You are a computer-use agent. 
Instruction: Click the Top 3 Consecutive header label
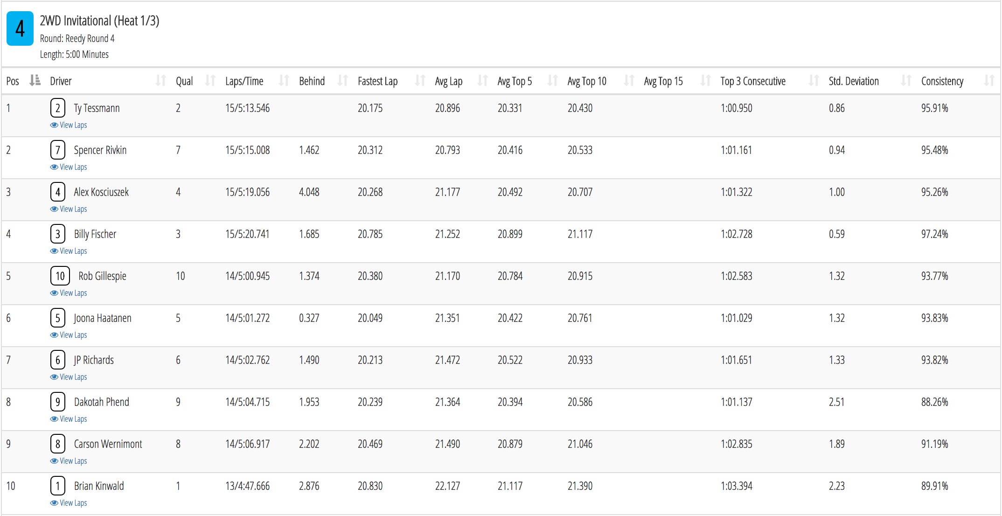(x=753, y=81)
